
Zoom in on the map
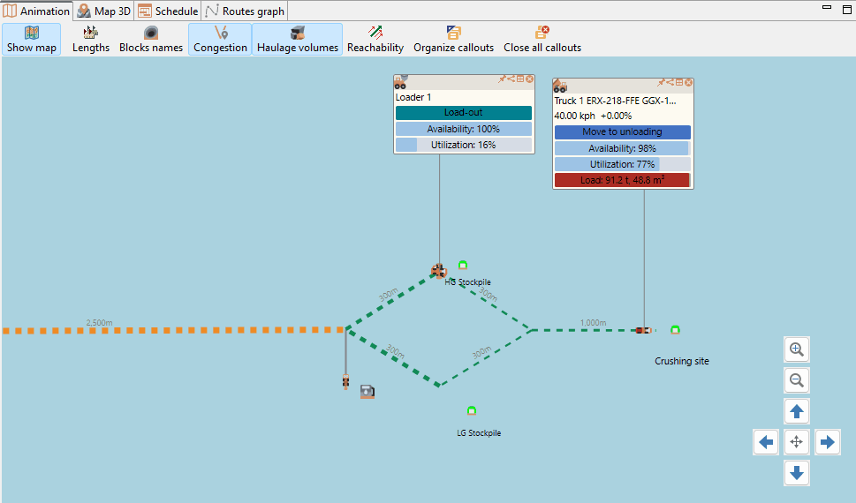(797, 349)
